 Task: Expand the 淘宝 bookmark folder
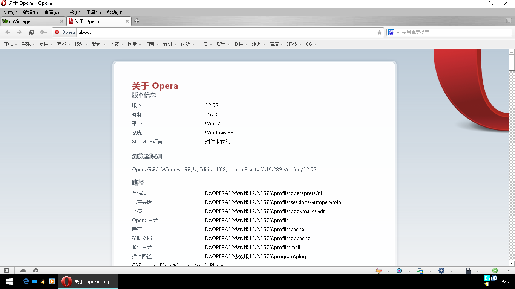click(152, 44)
